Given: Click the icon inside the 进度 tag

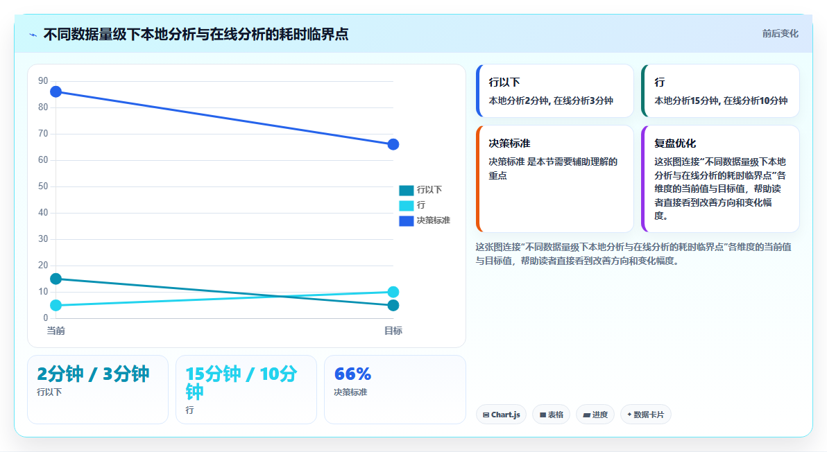Looking at the screenshot, I should 586,415.
